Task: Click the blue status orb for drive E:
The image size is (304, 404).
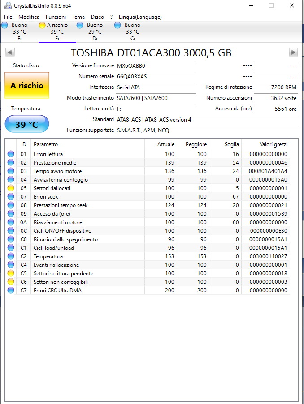Action: click(5, 25)
